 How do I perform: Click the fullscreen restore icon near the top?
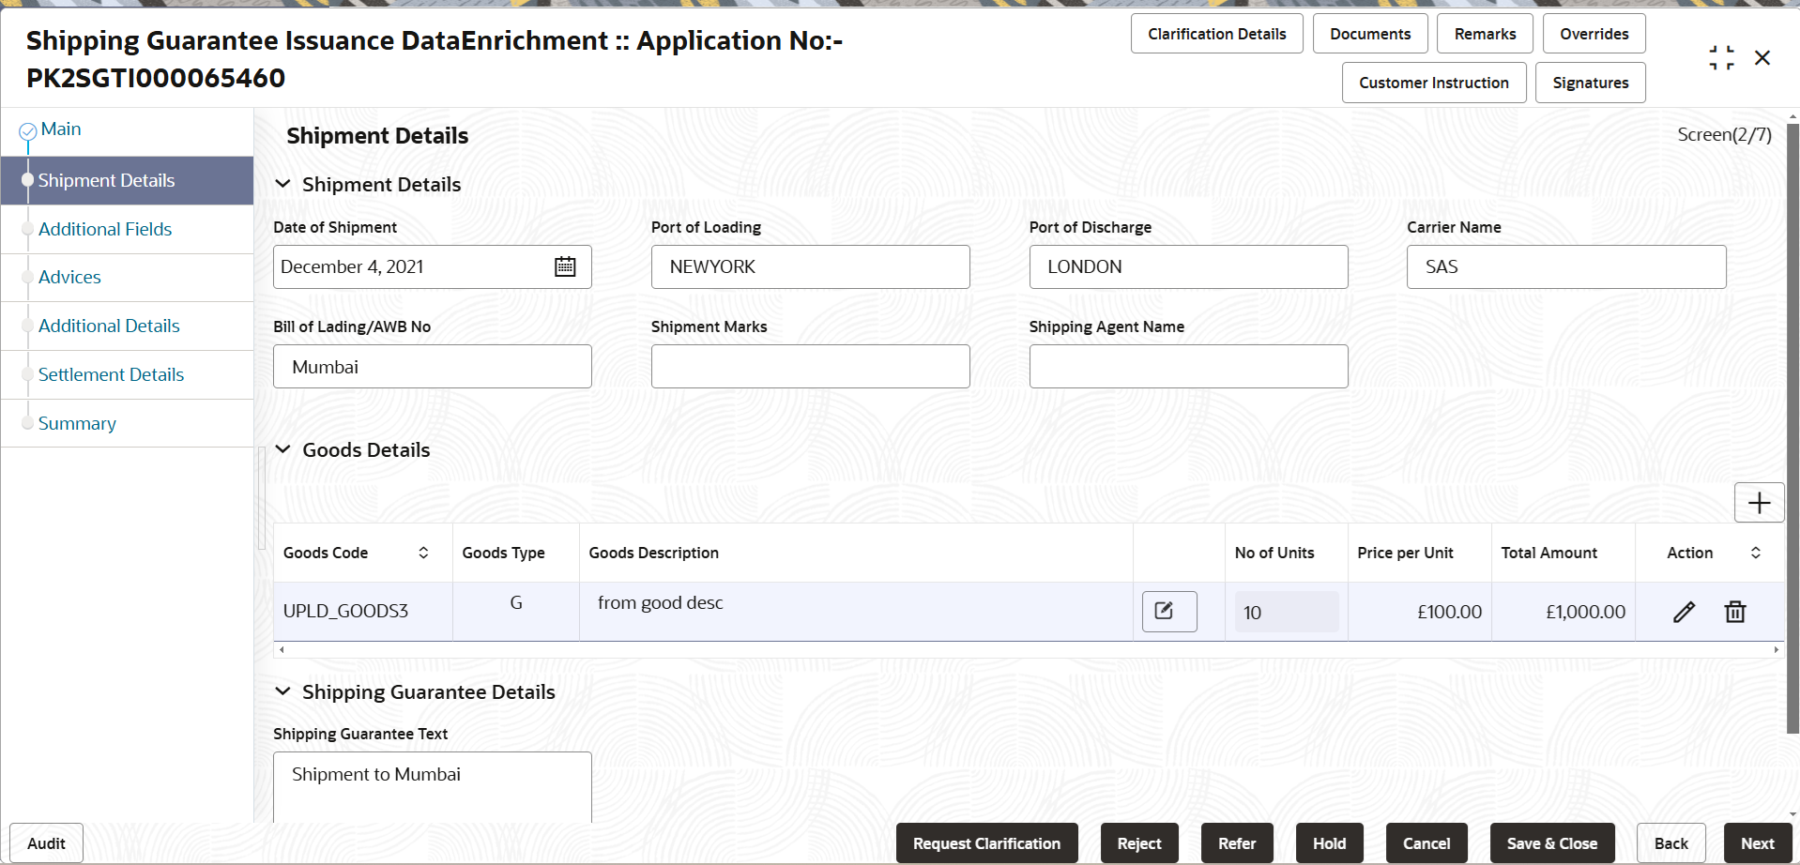1721,56
